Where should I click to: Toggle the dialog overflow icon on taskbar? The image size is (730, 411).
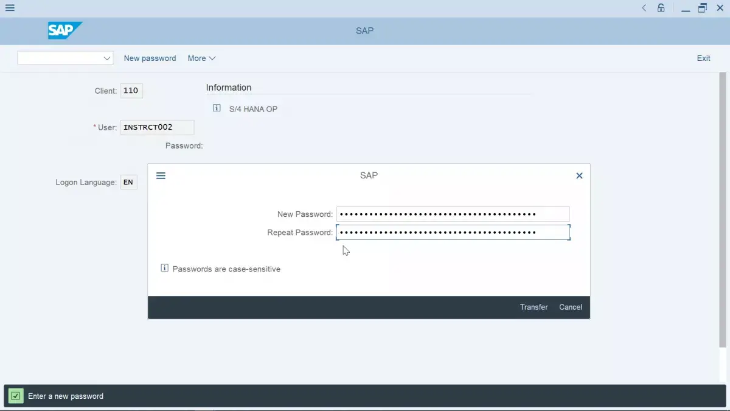click(703, 8)
